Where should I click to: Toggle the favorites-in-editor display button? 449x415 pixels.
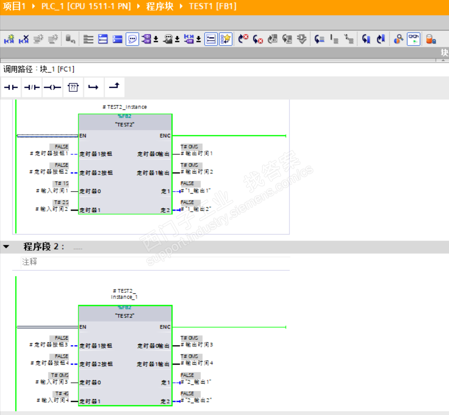(x=211, y=39)
